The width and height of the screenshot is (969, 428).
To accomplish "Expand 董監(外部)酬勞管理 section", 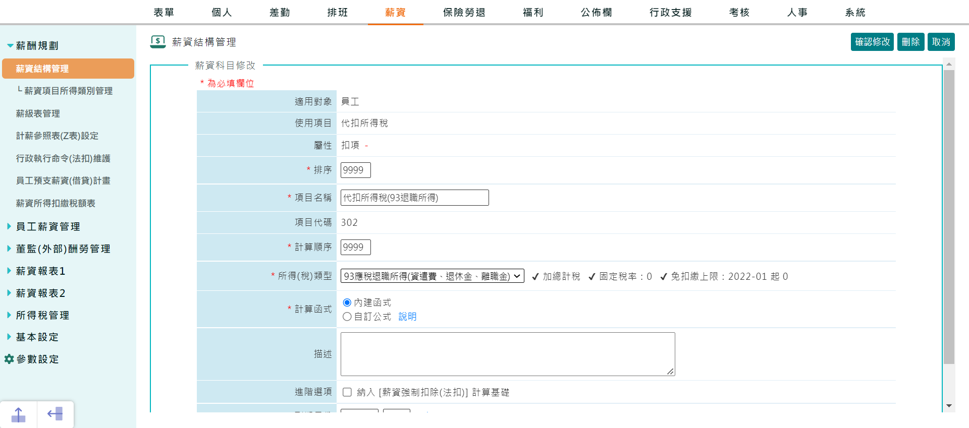I will (x=59, y=249).
